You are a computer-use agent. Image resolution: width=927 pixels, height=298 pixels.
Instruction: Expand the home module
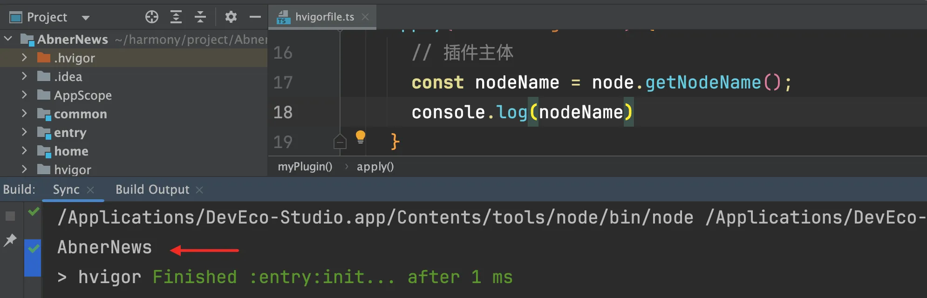pos(24,150)
